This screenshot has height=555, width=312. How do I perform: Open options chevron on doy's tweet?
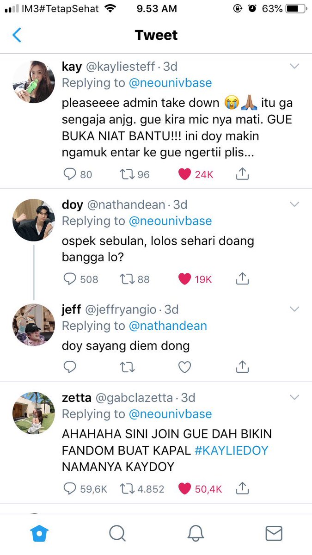(294, 204)
